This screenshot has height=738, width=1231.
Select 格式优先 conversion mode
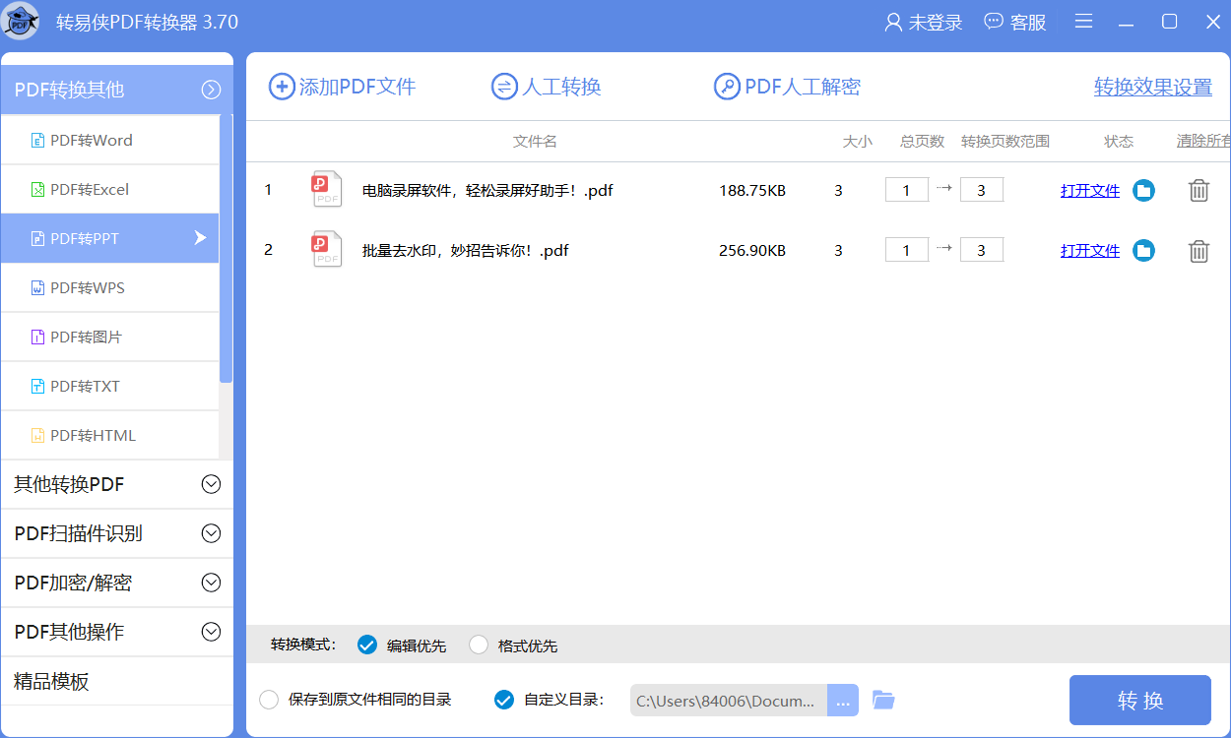coord(479,646)
